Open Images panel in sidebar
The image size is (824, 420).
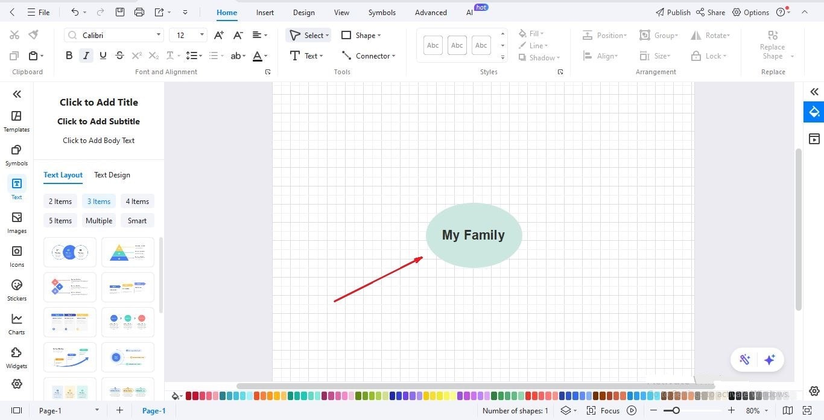point(17,222)
